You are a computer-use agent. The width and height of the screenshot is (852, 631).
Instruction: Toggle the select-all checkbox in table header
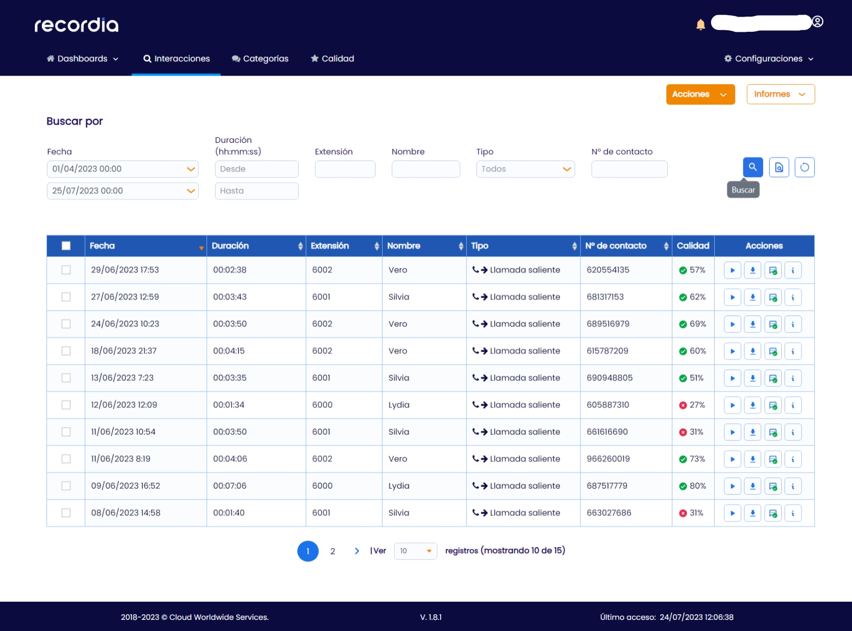[x=66, y=246]
